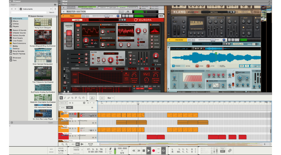Mute the Pads track
Viewport: 281px width, 155px height.
[x=70, y=129]
